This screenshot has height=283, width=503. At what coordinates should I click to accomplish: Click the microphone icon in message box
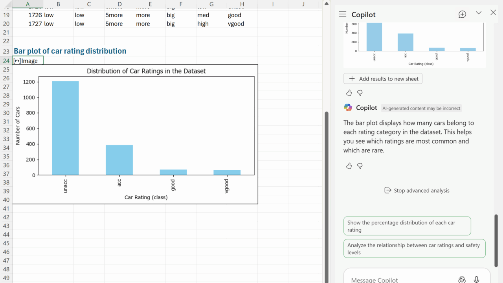coord(476,279)
